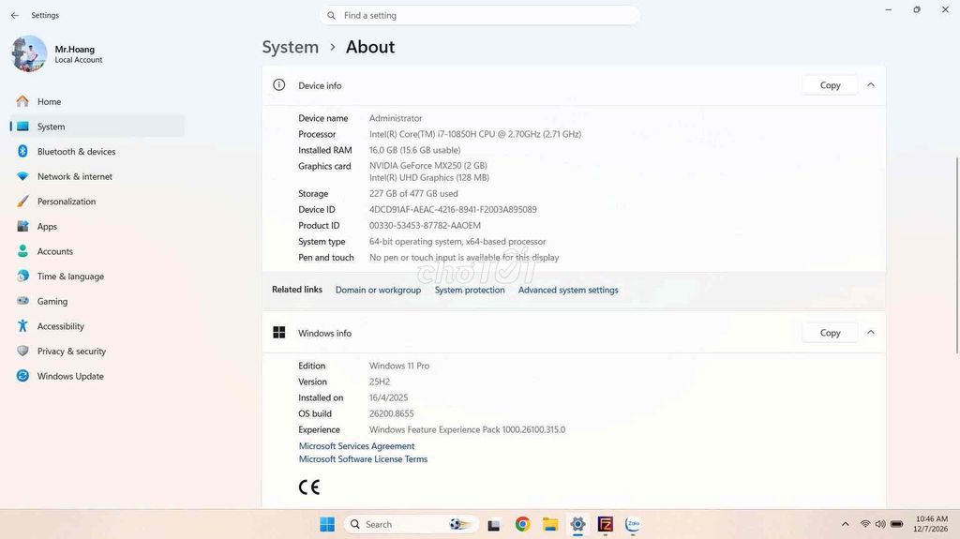Image resolution: width=960 pixels, height=539 pixels.
Task: Collapse the Windows info section
Action: pos(871,333)
